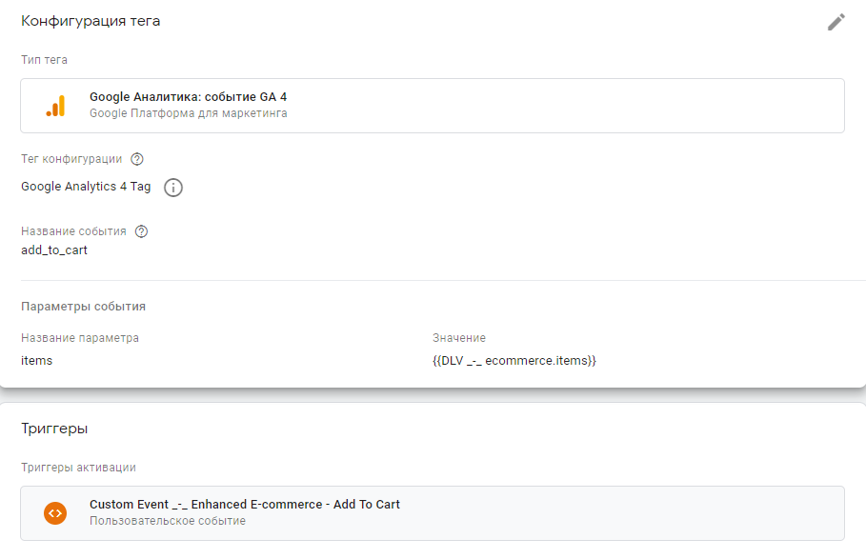Viewport: 866px width, 559px height.
Task: Click the Название параметра column header
Action: tap(80, 338)
